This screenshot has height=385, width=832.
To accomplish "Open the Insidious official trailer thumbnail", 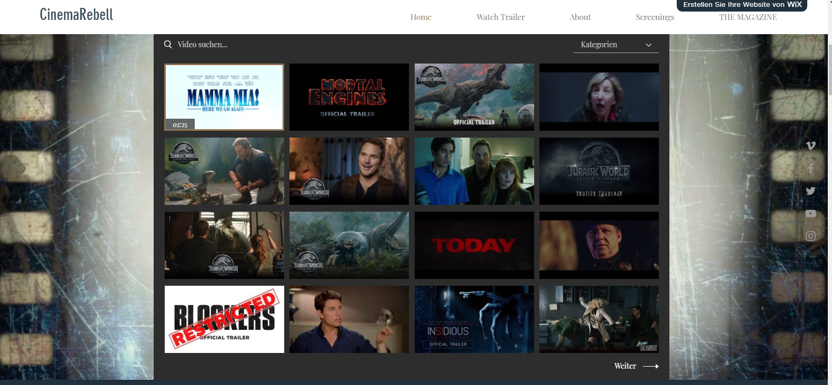I will (x=474, y=319).
